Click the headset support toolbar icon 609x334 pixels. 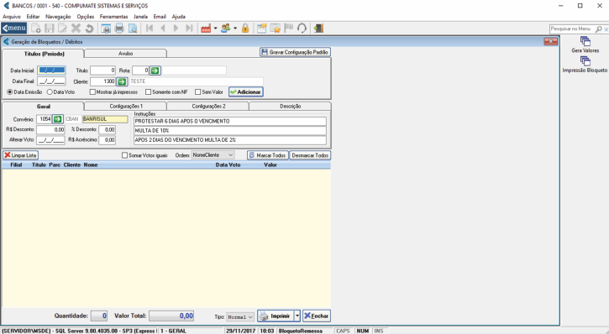click(302, 28)
